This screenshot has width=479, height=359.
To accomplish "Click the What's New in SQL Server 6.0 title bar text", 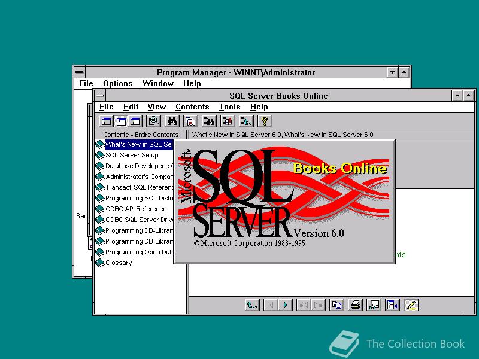I will tap(283, 135).
